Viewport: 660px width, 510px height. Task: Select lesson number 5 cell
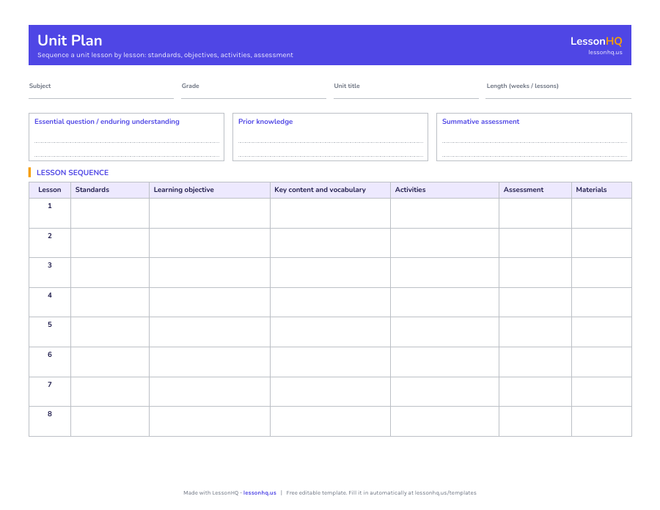click(50, 332)
